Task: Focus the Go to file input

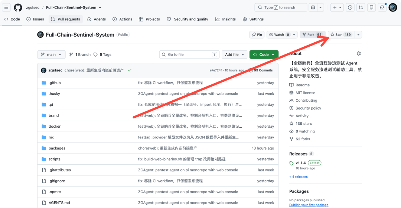Action: click(x=189, y=54)
